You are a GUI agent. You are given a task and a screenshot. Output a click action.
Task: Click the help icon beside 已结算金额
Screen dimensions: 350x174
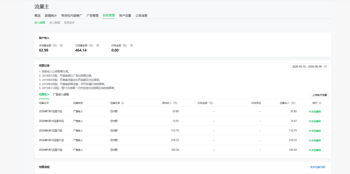point(98,46)
